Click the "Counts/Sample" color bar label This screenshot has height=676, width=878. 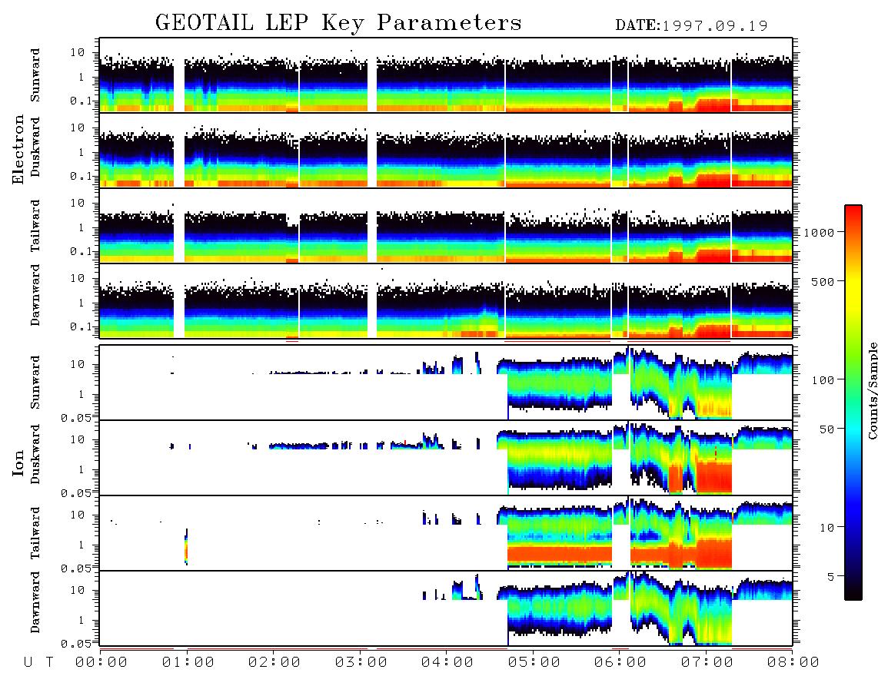pos(872,391)
